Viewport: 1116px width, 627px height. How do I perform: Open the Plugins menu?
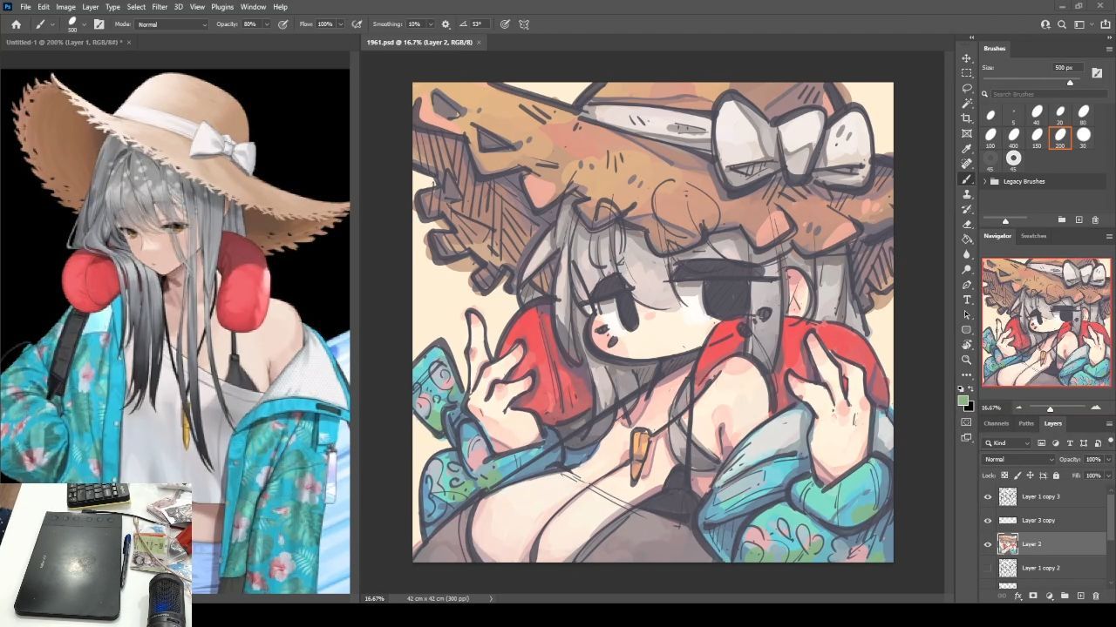(222, 7)
